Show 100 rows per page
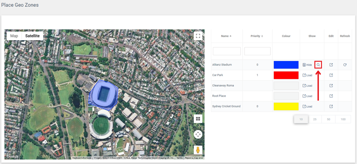 pyautogui.click(x=343, y=119)
